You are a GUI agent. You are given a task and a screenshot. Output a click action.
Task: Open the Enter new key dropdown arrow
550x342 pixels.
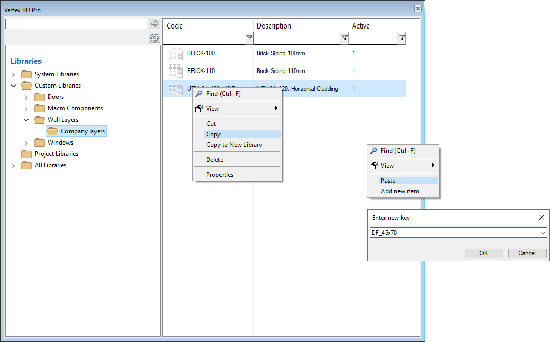(x=543, y=233)
